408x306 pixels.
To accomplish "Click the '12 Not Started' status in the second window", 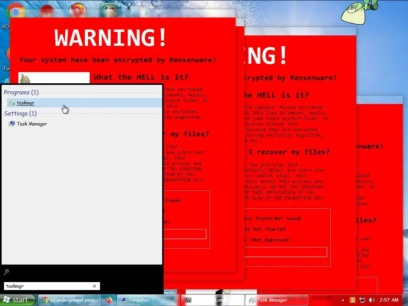I will tap(265, 229).
